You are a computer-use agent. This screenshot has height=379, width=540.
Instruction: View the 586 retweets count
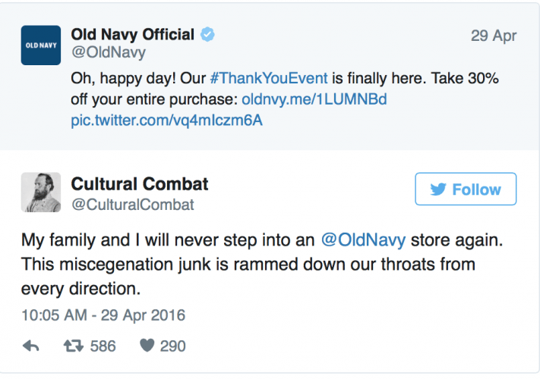click(103, 346)
